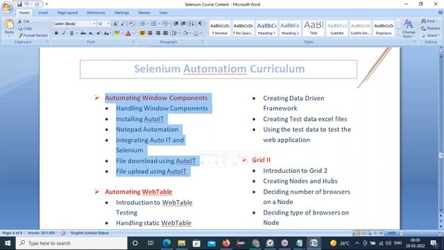Open the font size dropdown
Image resolution: width=444 pixels, height=250 pixels.
pos(108,24)
